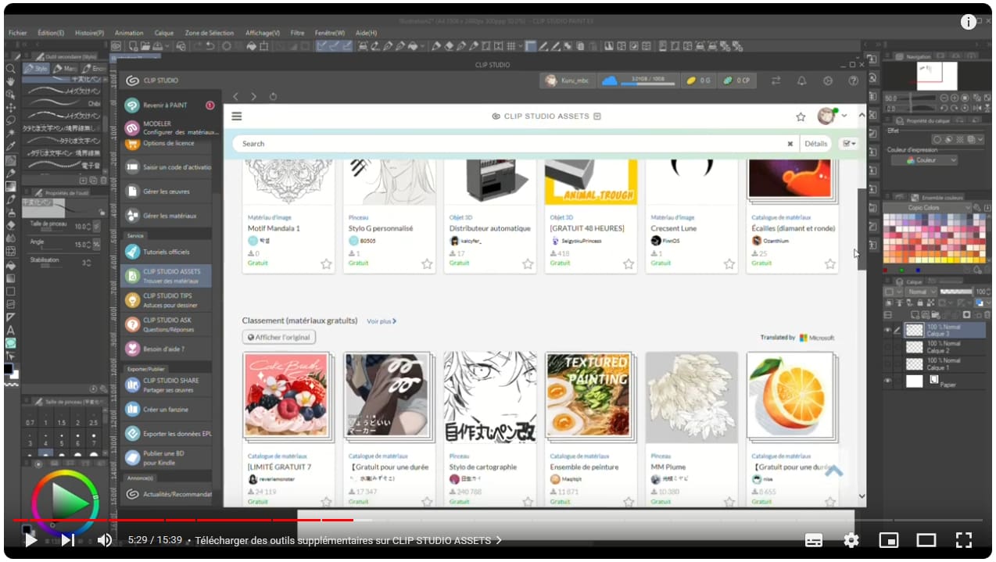Open the Animation menu

129,33
